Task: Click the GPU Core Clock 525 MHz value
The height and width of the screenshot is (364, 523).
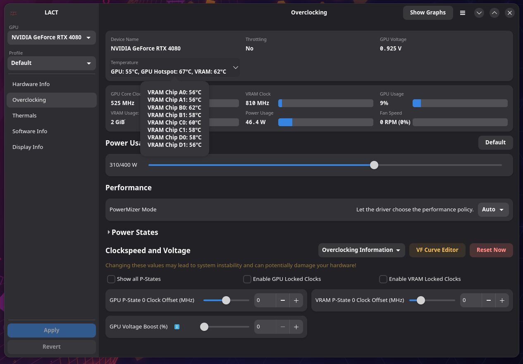Action: 122,103
